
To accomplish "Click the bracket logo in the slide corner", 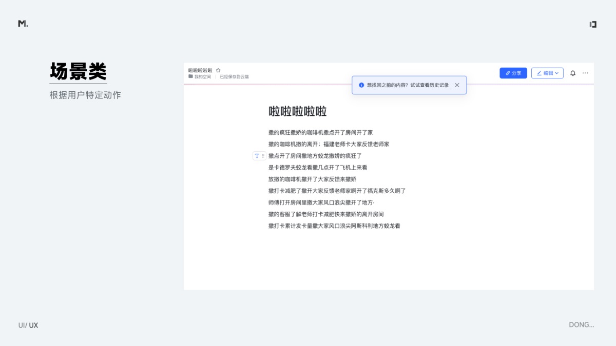I will click(x=593, y=24).
